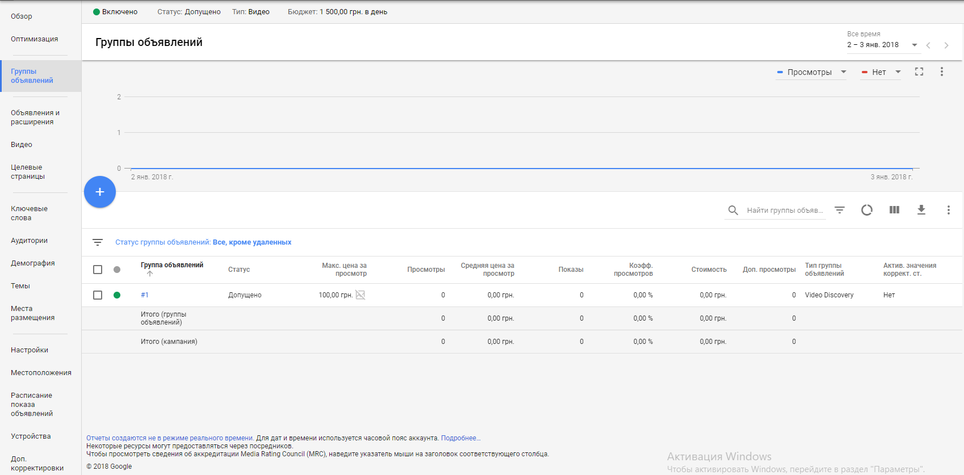Sort by the Макс. цена за просмотр column
This screenshot has width=964, height=475.
point(344,270)
